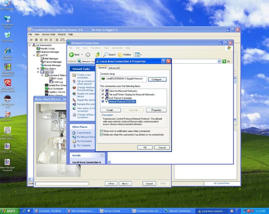
Task: Click Play button in Data Collection toolbar
Action: coord(32,40)
